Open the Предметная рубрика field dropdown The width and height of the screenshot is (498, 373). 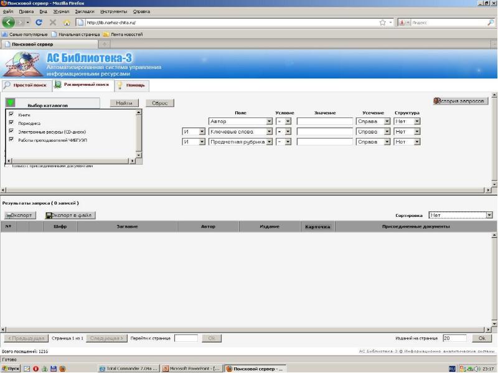click(x=240, y=142)
